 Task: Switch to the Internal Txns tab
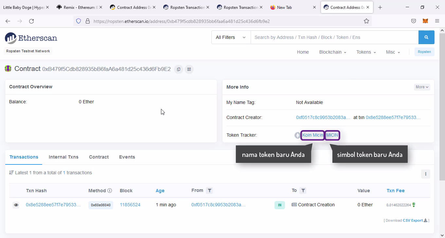pos(63,157)
